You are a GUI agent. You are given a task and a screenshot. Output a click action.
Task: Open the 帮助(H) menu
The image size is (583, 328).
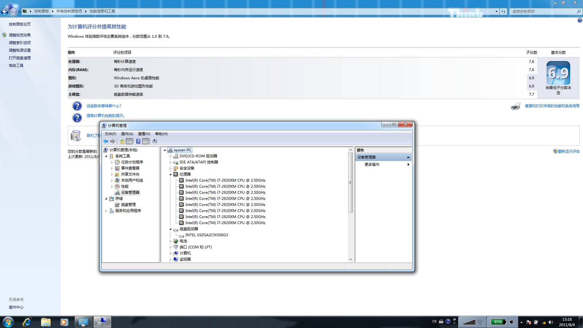(x=161, y=134)
